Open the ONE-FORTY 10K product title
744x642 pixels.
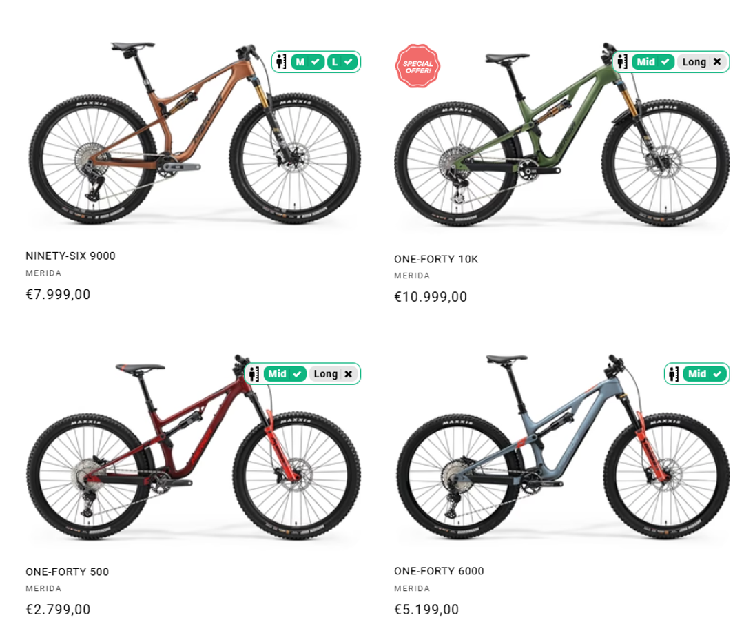[x=436, y=259]
